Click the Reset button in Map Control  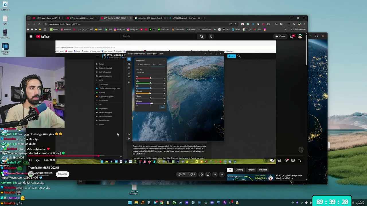[x=162, y=107]
